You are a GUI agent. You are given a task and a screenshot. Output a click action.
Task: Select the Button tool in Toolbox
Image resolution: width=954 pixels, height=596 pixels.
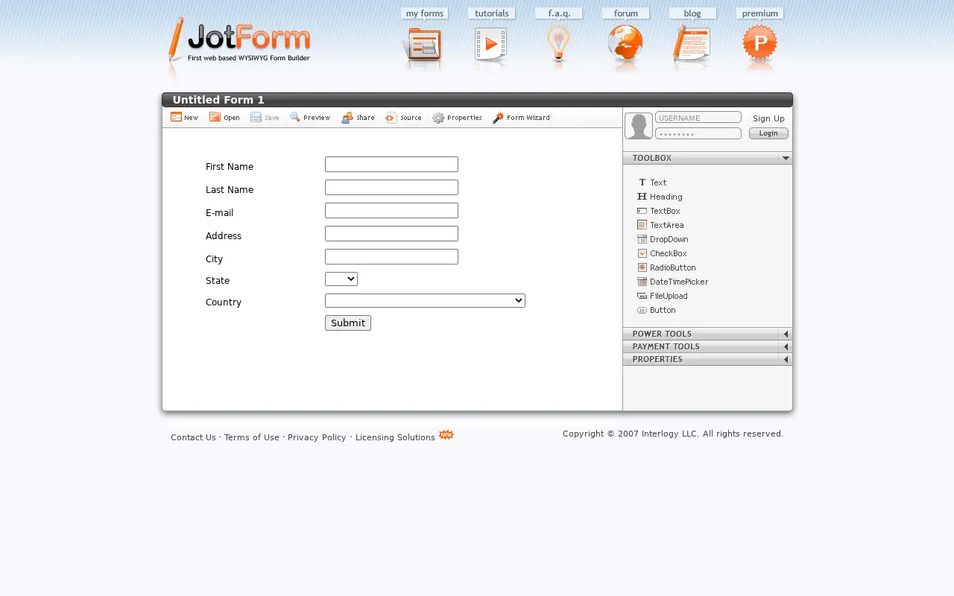click(657, 310)
